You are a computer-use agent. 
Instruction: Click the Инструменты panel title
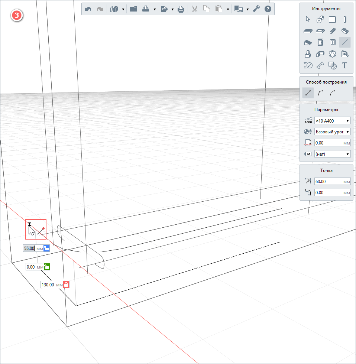click(326, 9)
